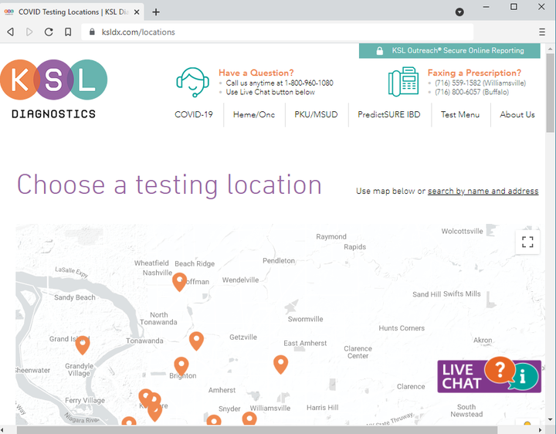Click the fax machine icon

click(x=403, y=82)
